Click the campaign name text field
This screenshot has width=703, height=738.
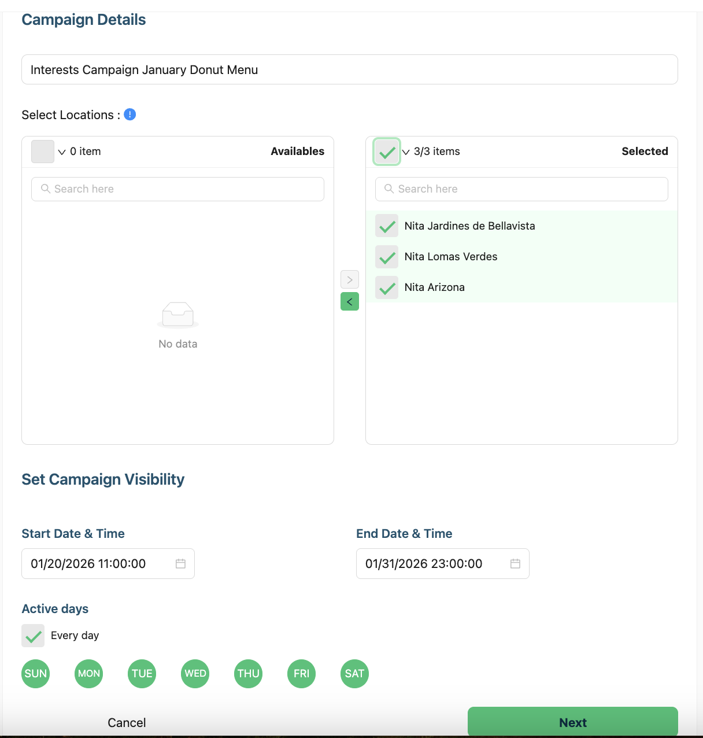349,69
